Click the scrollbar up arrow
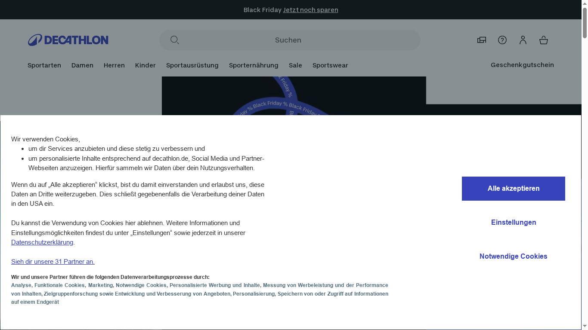The height and width of the screenshot is (330, 588). tap(585, 3)
